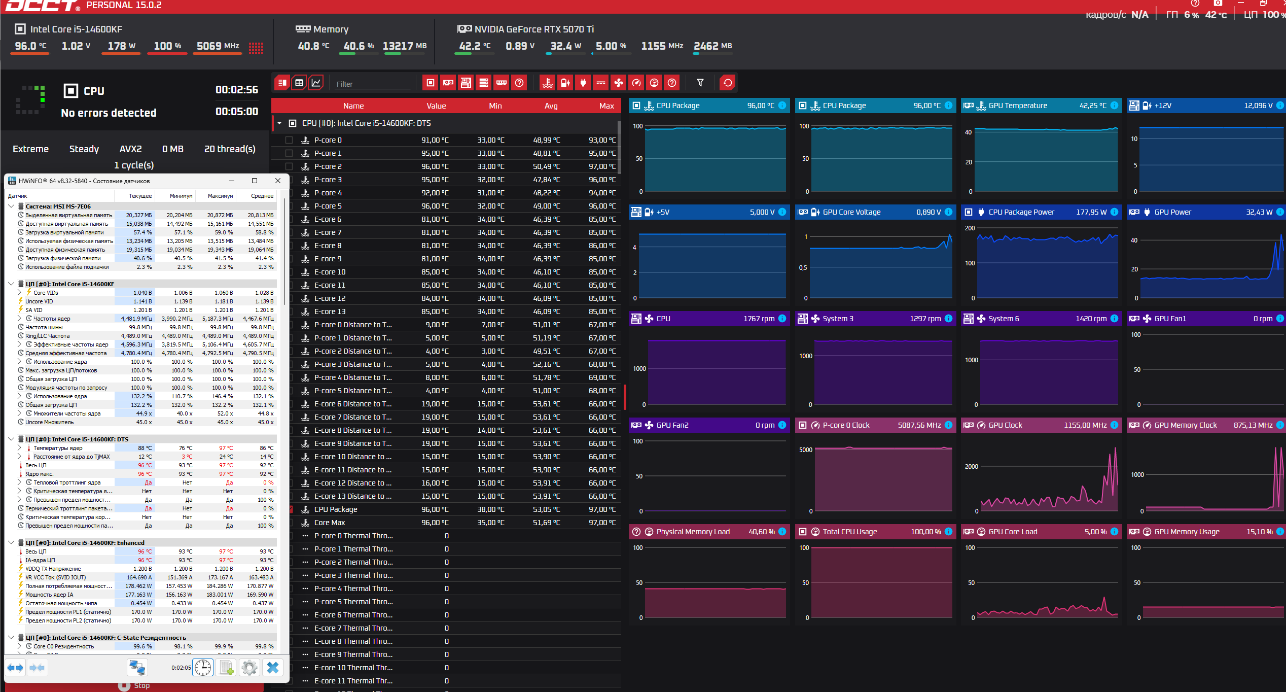This screenshot has width=1286, height=692.
Task: Expand Core VIDs row in HWiNFO
Action: 19,293
